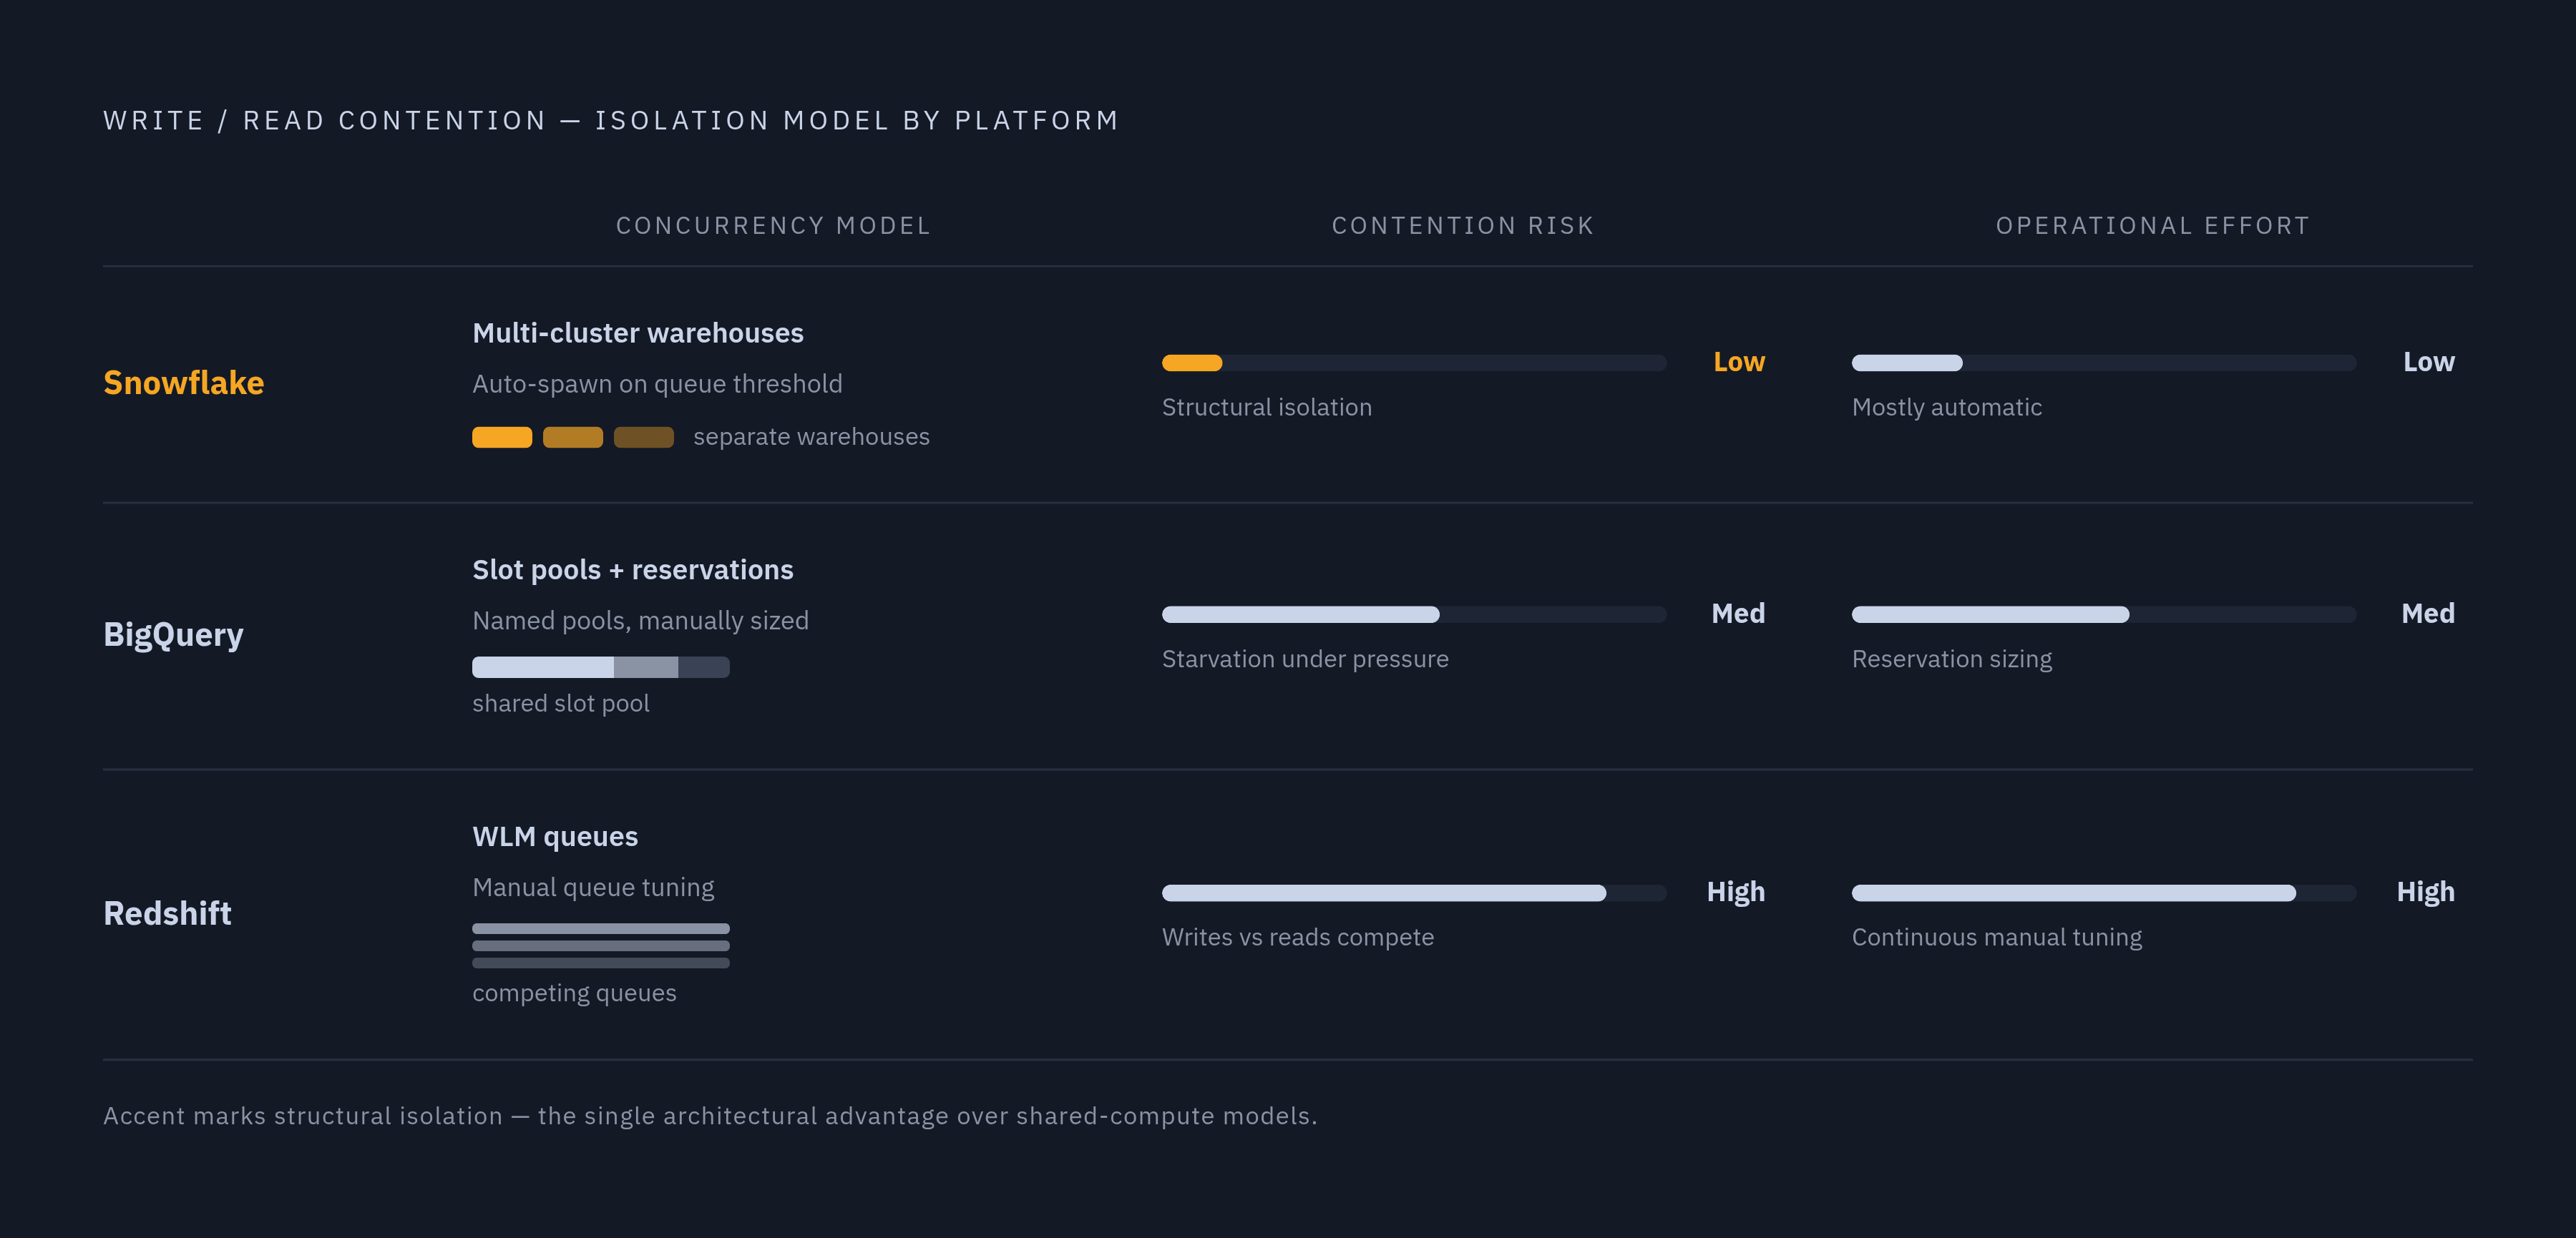
Task: Click the 'WLM queues' heading
Action: pos(555,836)
